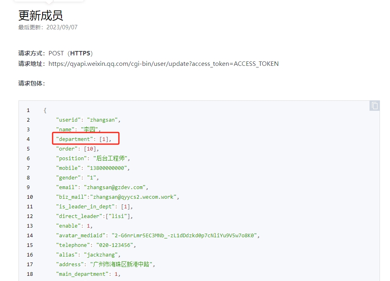Click the "name": "李四" line

[78, 130]
